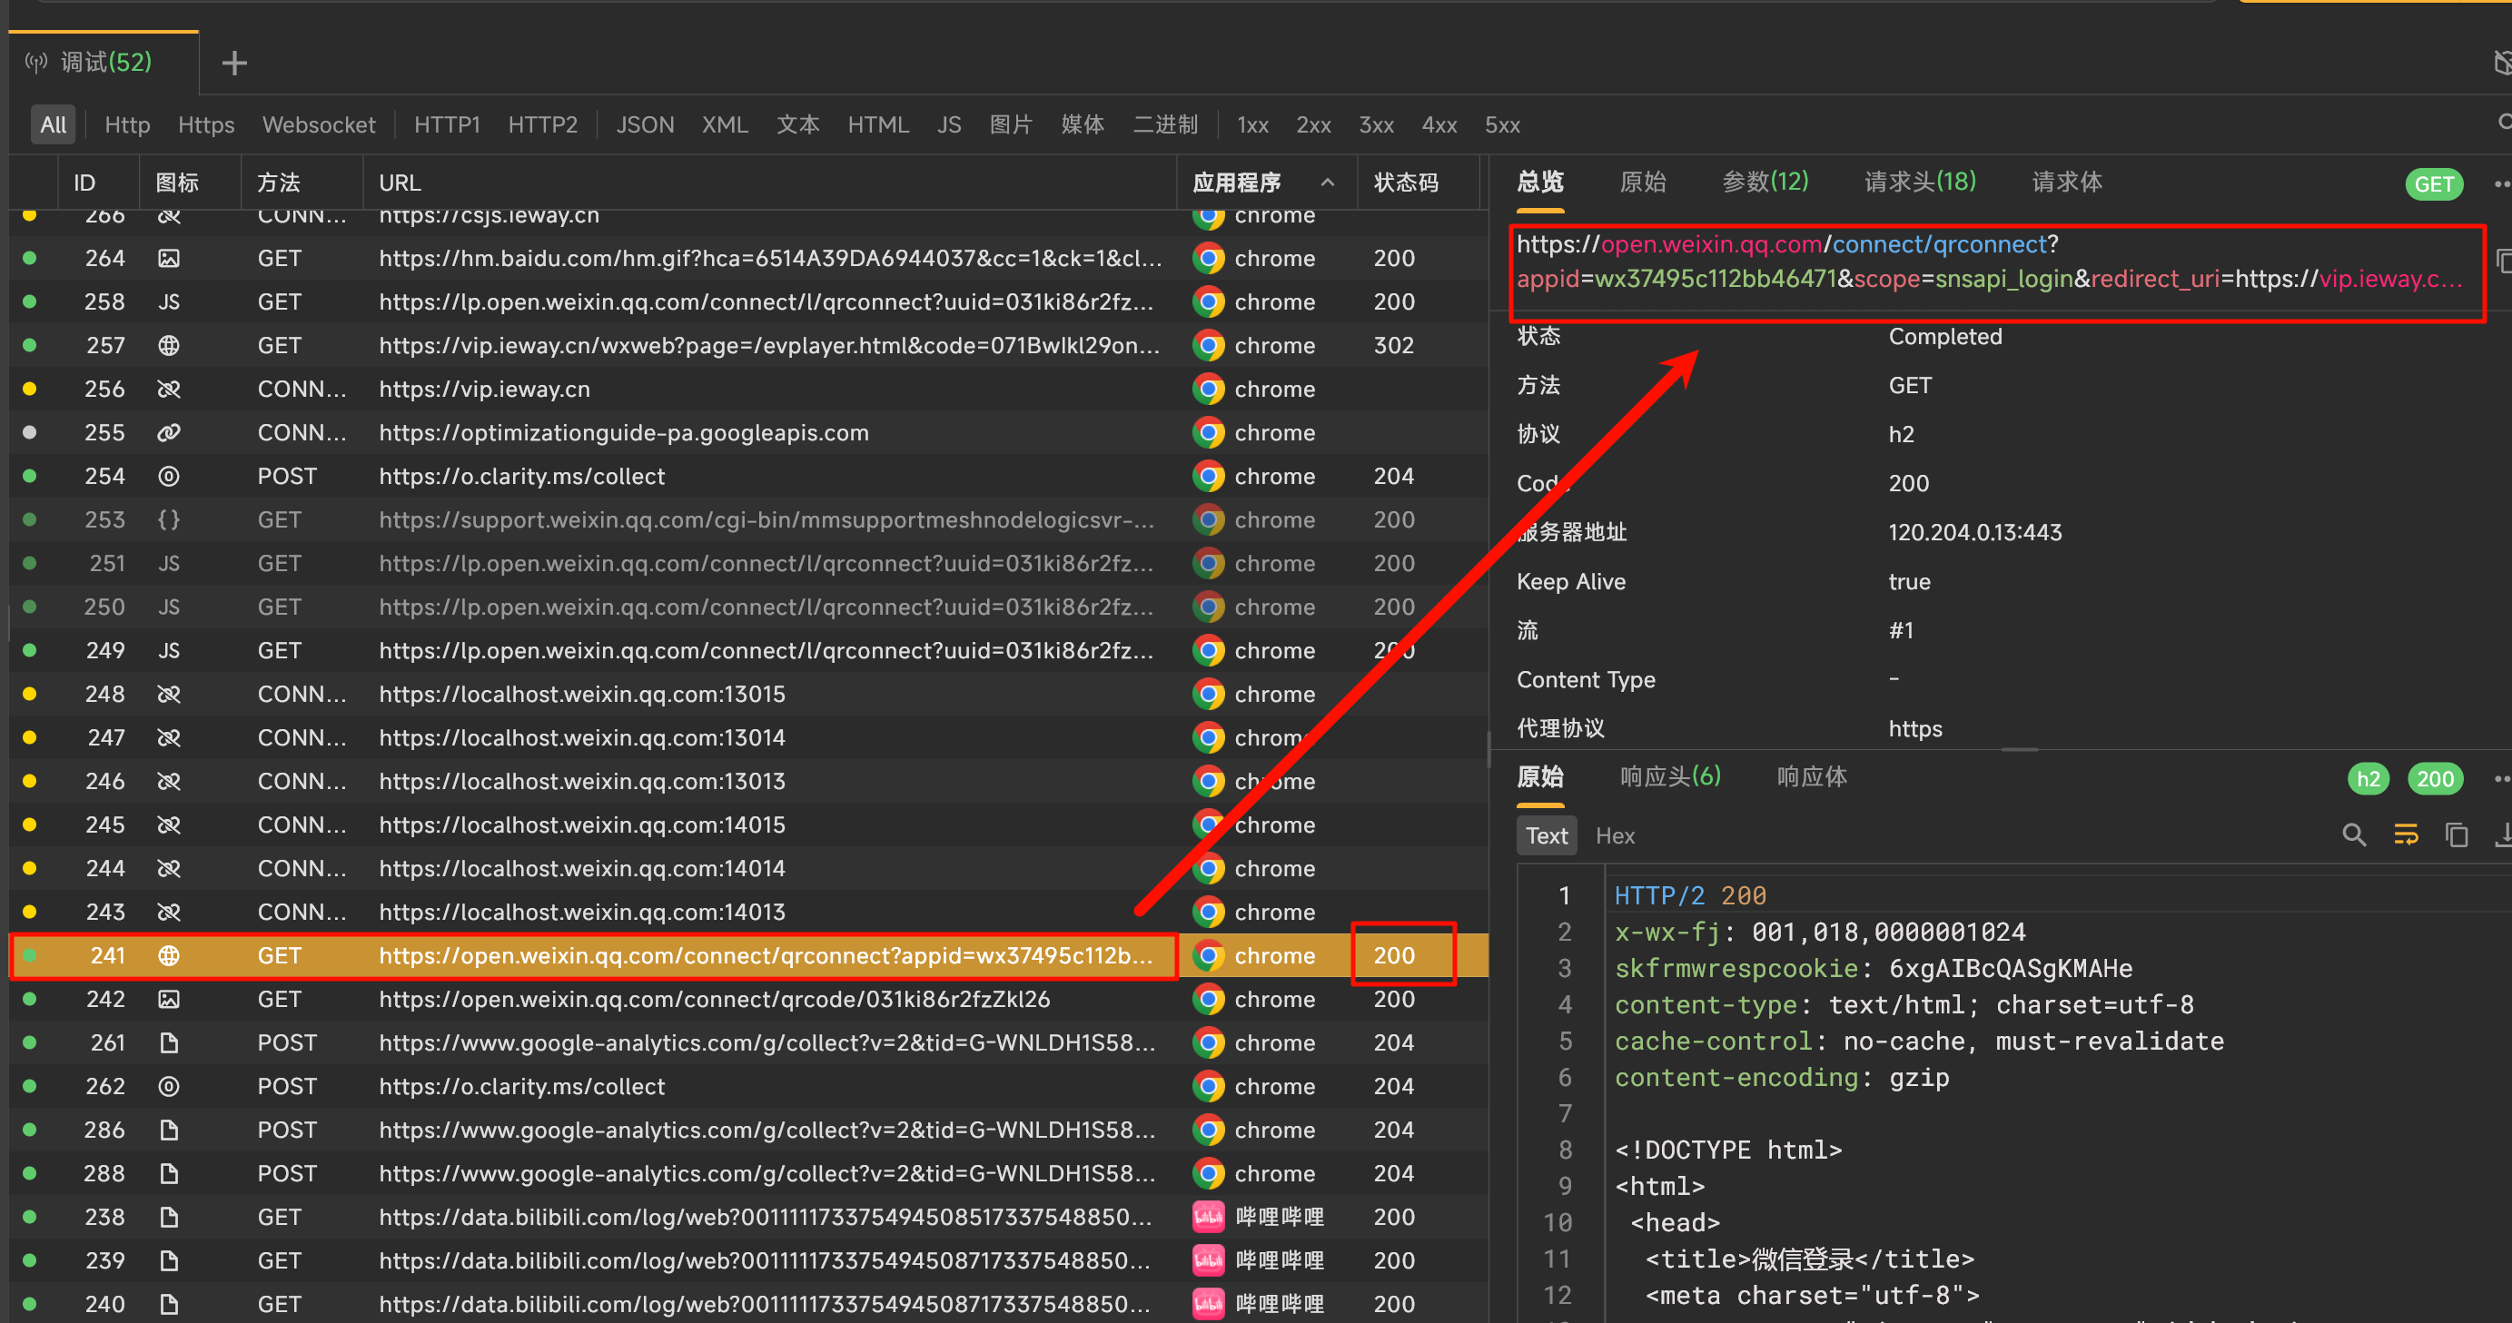The height and width of the screenshot is (1323, 2512).
Task: Click the document icon in row 261
Action: 169,1043
